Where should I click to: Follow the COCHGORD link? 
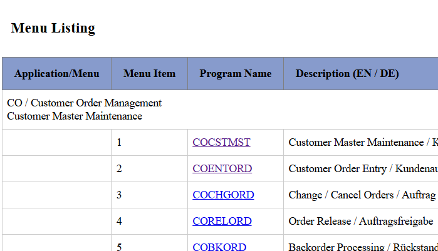click(x=223, y=195)
